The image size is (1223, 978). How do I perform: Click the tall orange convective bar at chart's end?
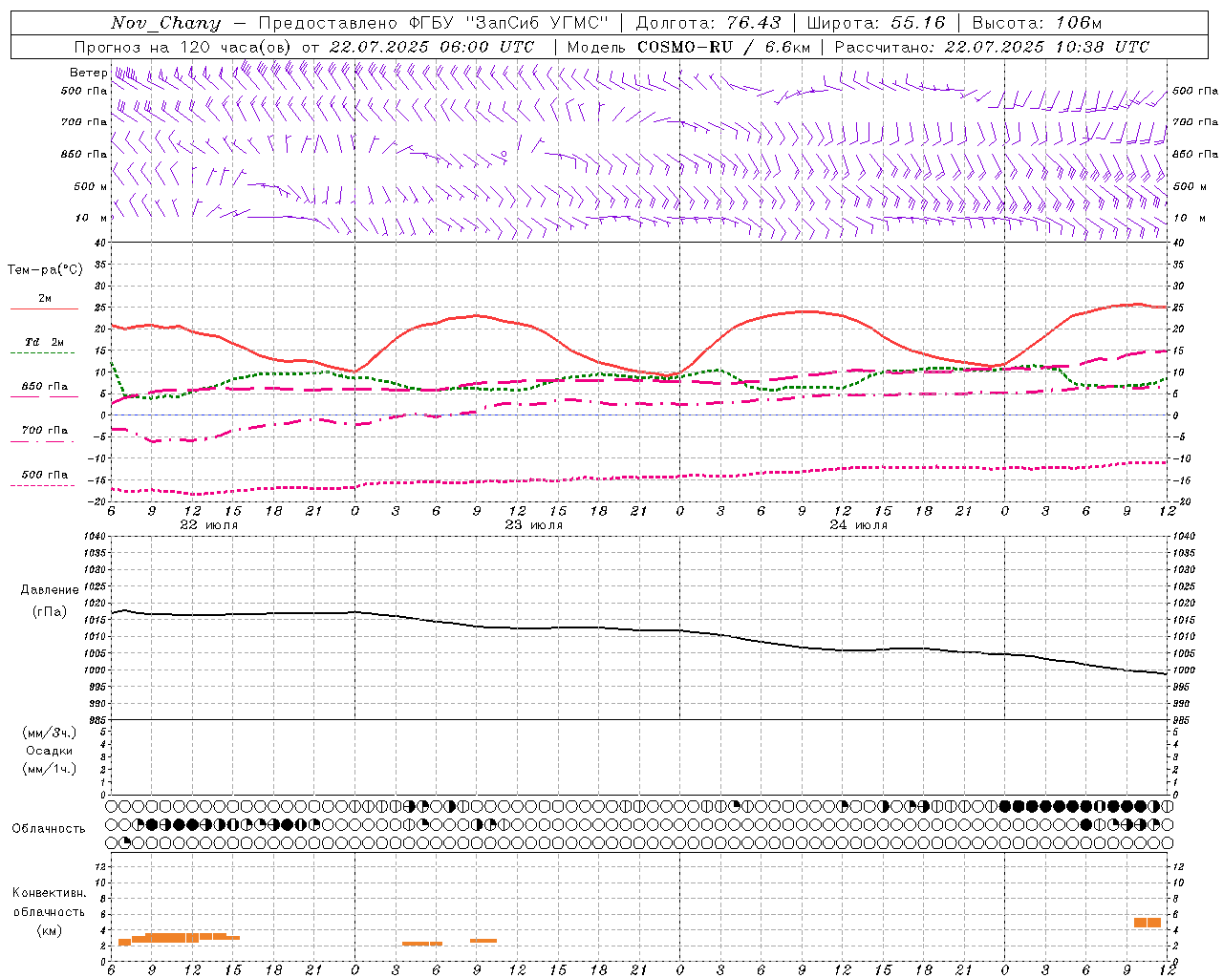1148,923
